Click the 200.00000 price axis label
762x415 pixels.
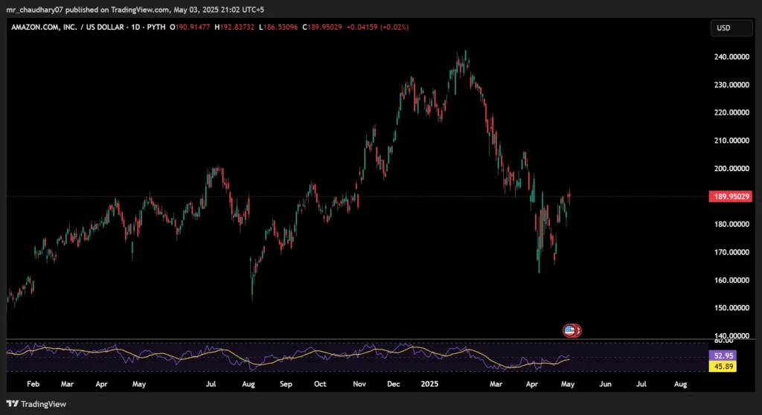[731, 168]
